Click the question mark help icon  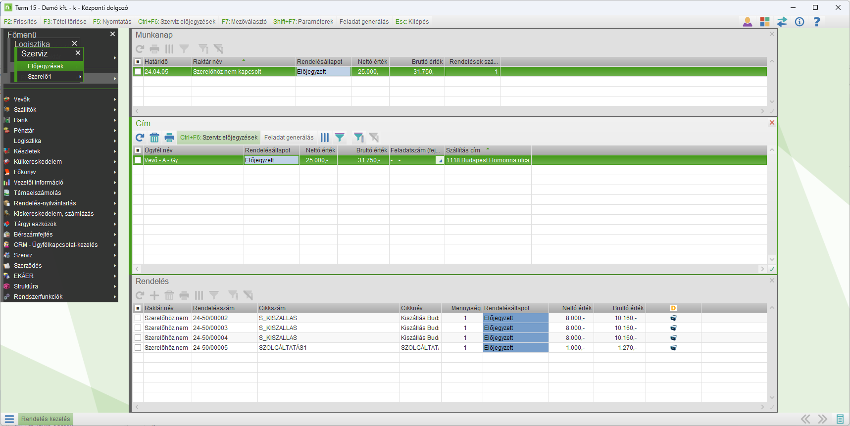(x=817, y=22)
